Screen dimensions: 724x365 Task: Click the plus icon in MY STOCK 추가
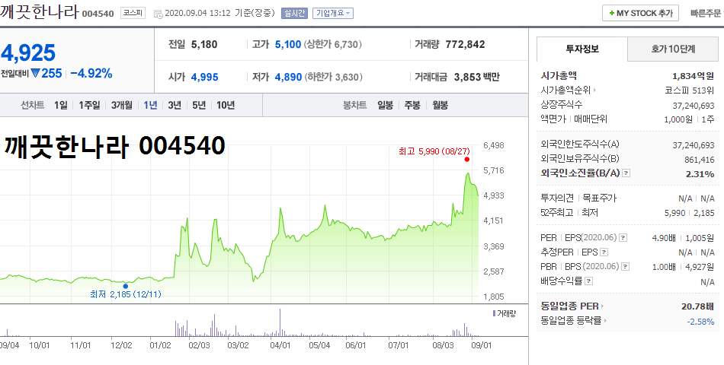[612, 14]
